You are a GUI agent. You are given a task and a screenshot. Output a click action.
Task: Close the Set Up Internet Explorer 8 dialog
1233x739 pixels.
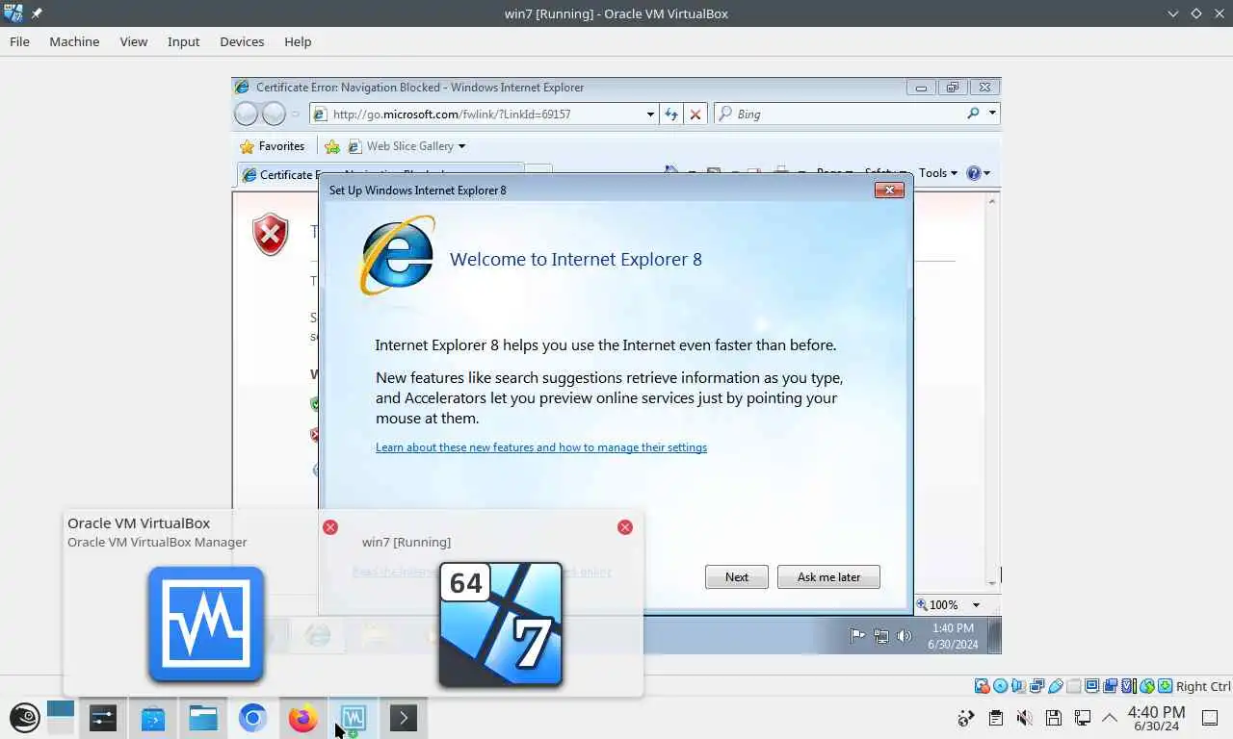[x=889, y=190]
